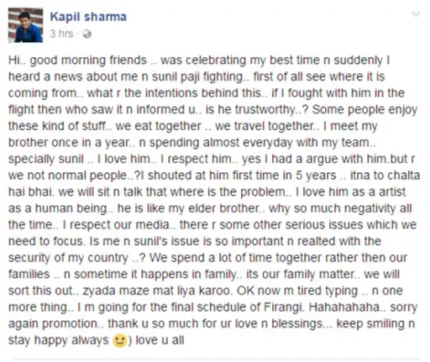Click the phrase 'keep smiling' in the post
The height and width of the screenshot is (362, 430).
click(370, 324)
